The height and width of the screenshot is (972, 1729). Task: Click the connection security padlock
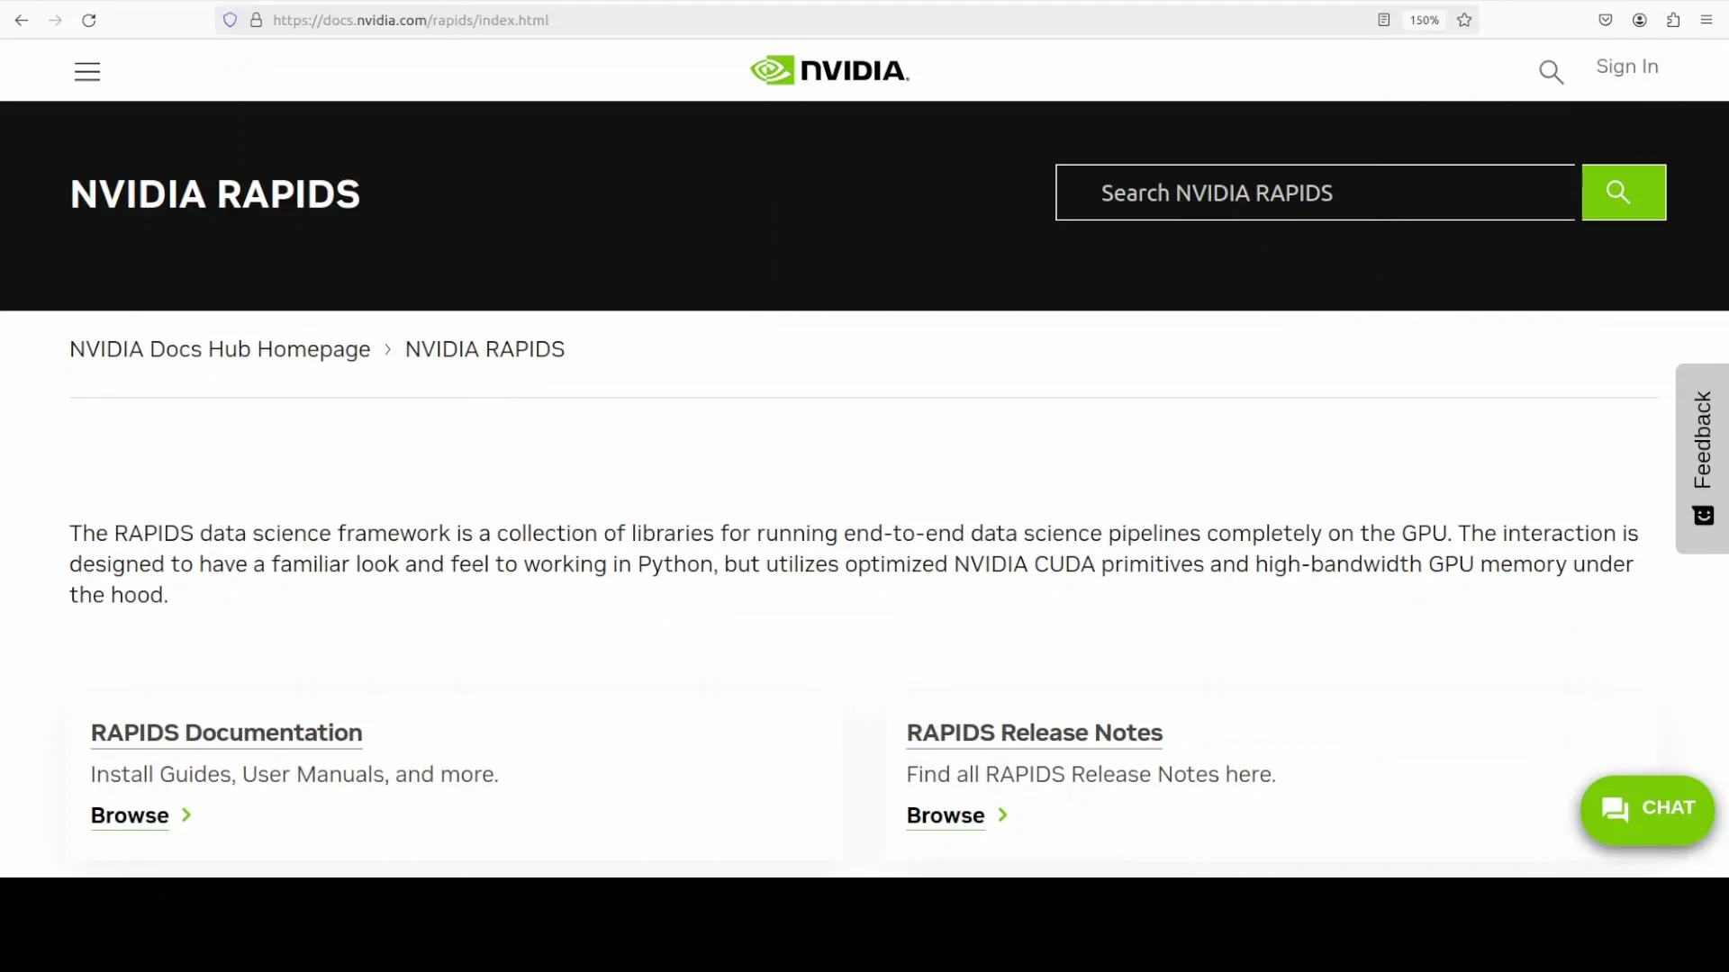[256, 20]
